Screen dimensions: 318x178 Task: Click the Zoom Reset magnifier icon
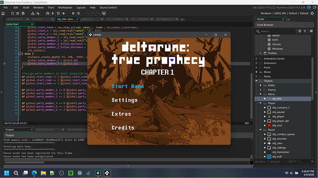(93, 13)
